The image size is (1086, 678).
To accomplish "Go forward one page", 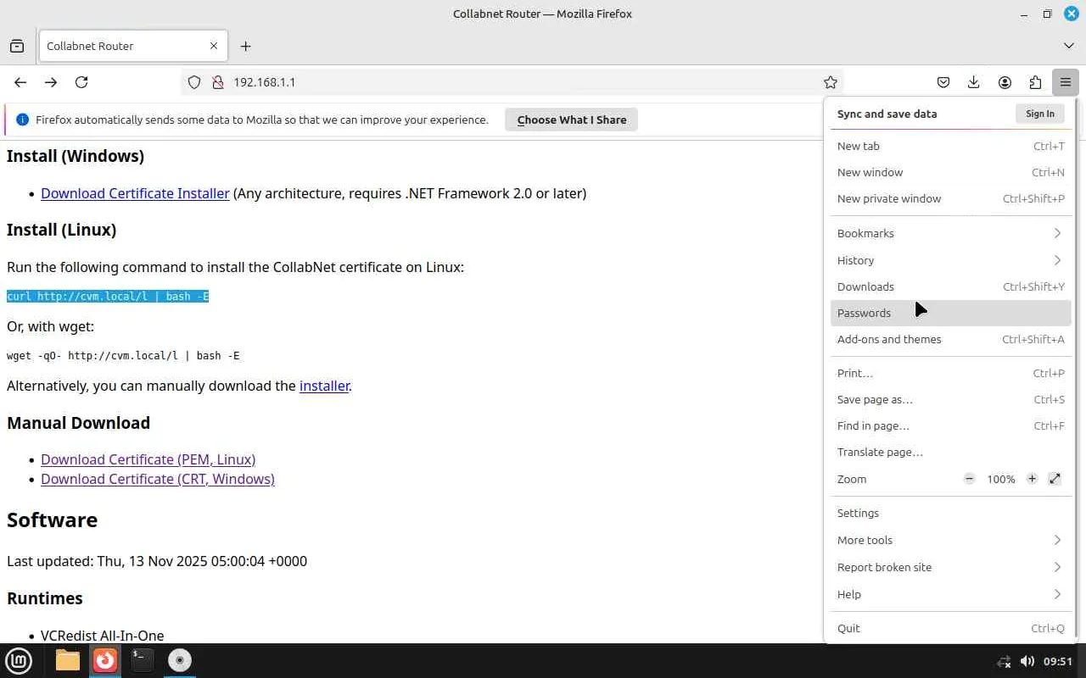I will pyautogui.click(x=51, y=82).
